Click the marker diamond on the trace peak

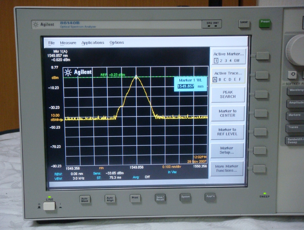(x=136, y=77)
